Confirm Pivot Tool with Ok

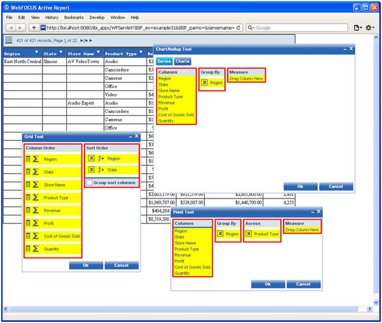coord(268,284)
